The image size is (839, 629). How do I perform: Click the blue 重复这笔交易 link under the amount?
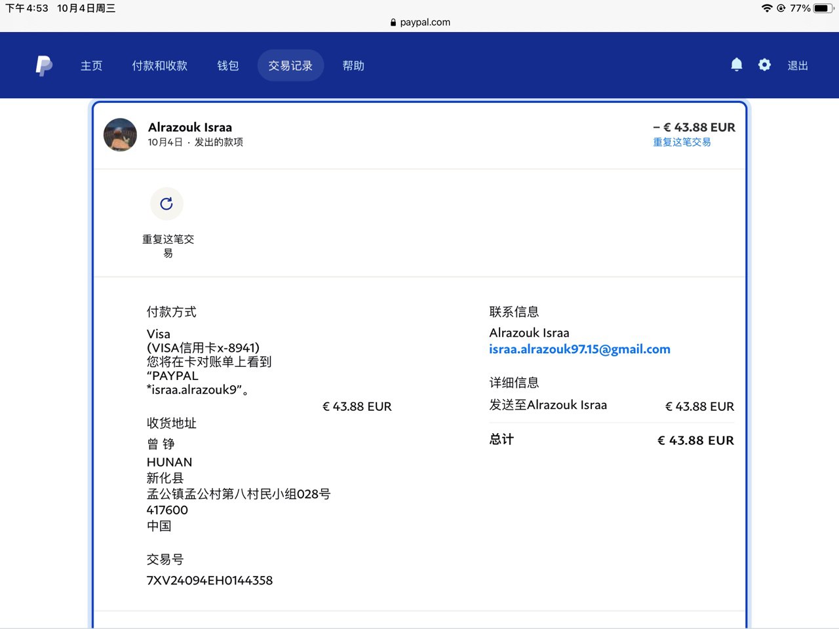pos(682,142)
